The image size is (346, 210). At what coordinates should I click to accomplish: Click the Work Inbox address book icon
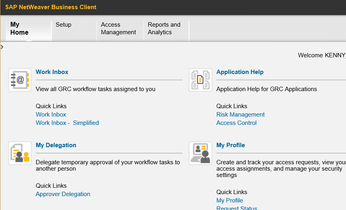[x=20, y=80]
